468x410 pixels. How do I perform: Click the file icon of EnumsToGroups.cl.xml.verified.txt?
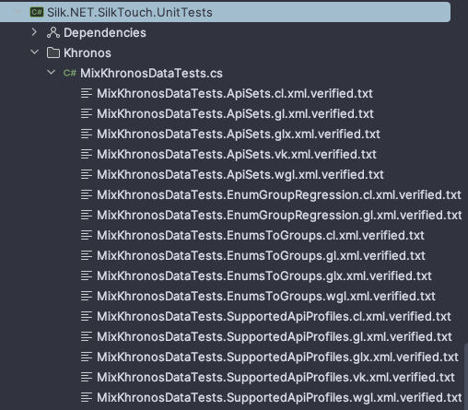point(87,235)
